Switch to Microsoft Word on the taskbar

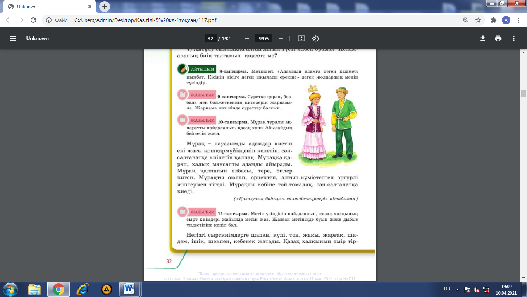(x=129, y=289)
